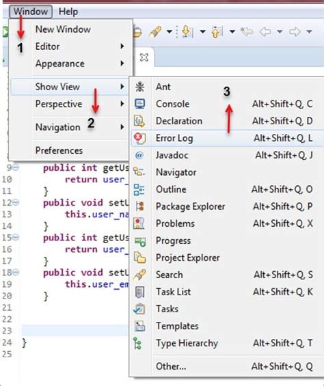Click the Error Log view icon

pos(139,138)
